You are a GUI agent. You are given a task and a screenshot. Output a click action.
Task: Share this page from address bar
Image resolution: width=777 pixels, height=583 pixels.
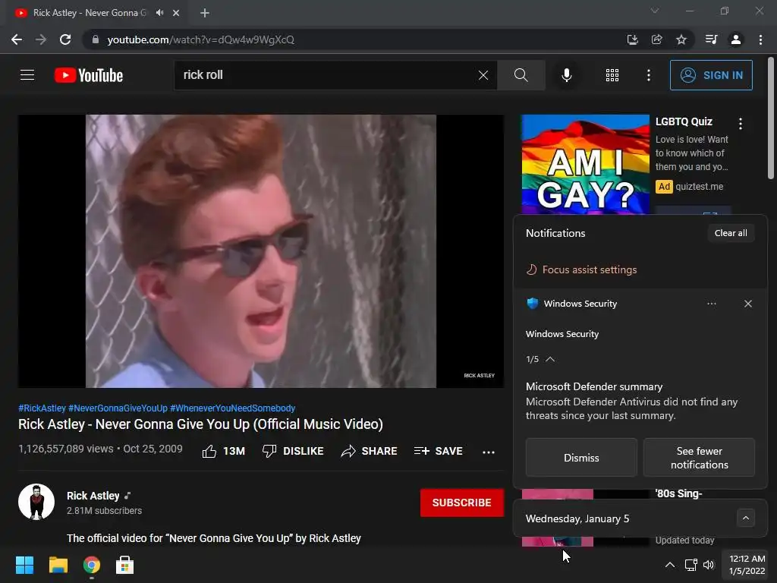(657, 39)
